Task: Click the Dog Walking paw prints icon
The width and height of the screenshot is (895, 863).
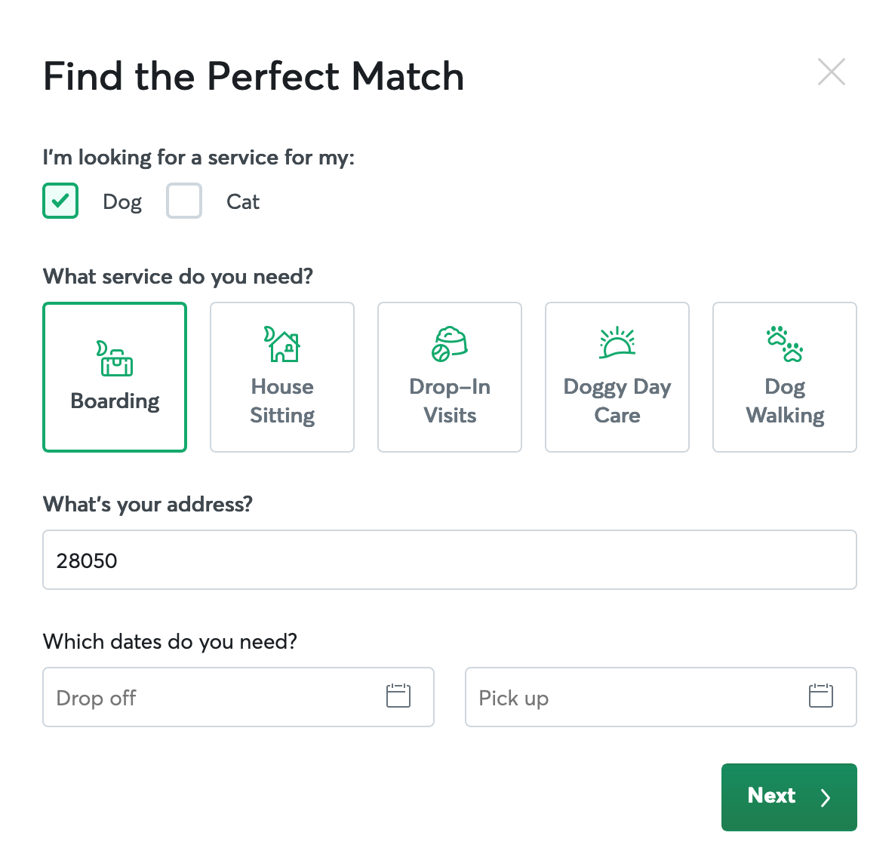Action: [x=785, y=344]
